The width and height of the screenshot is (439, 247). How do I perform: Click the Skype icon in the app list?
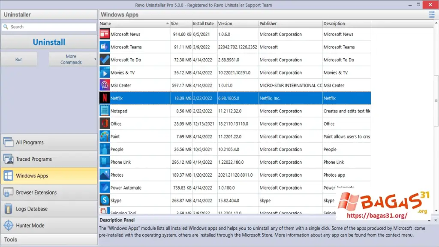tap(104, 200)
